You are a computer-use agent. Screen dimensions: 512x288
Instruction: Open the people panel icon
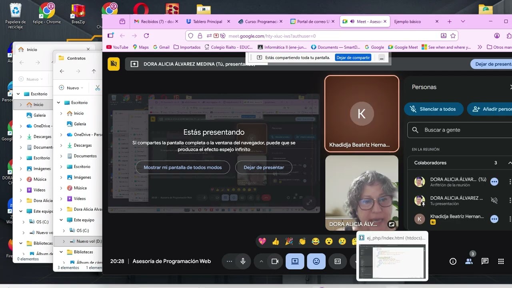pyautogui.click(x=469, y=261)
